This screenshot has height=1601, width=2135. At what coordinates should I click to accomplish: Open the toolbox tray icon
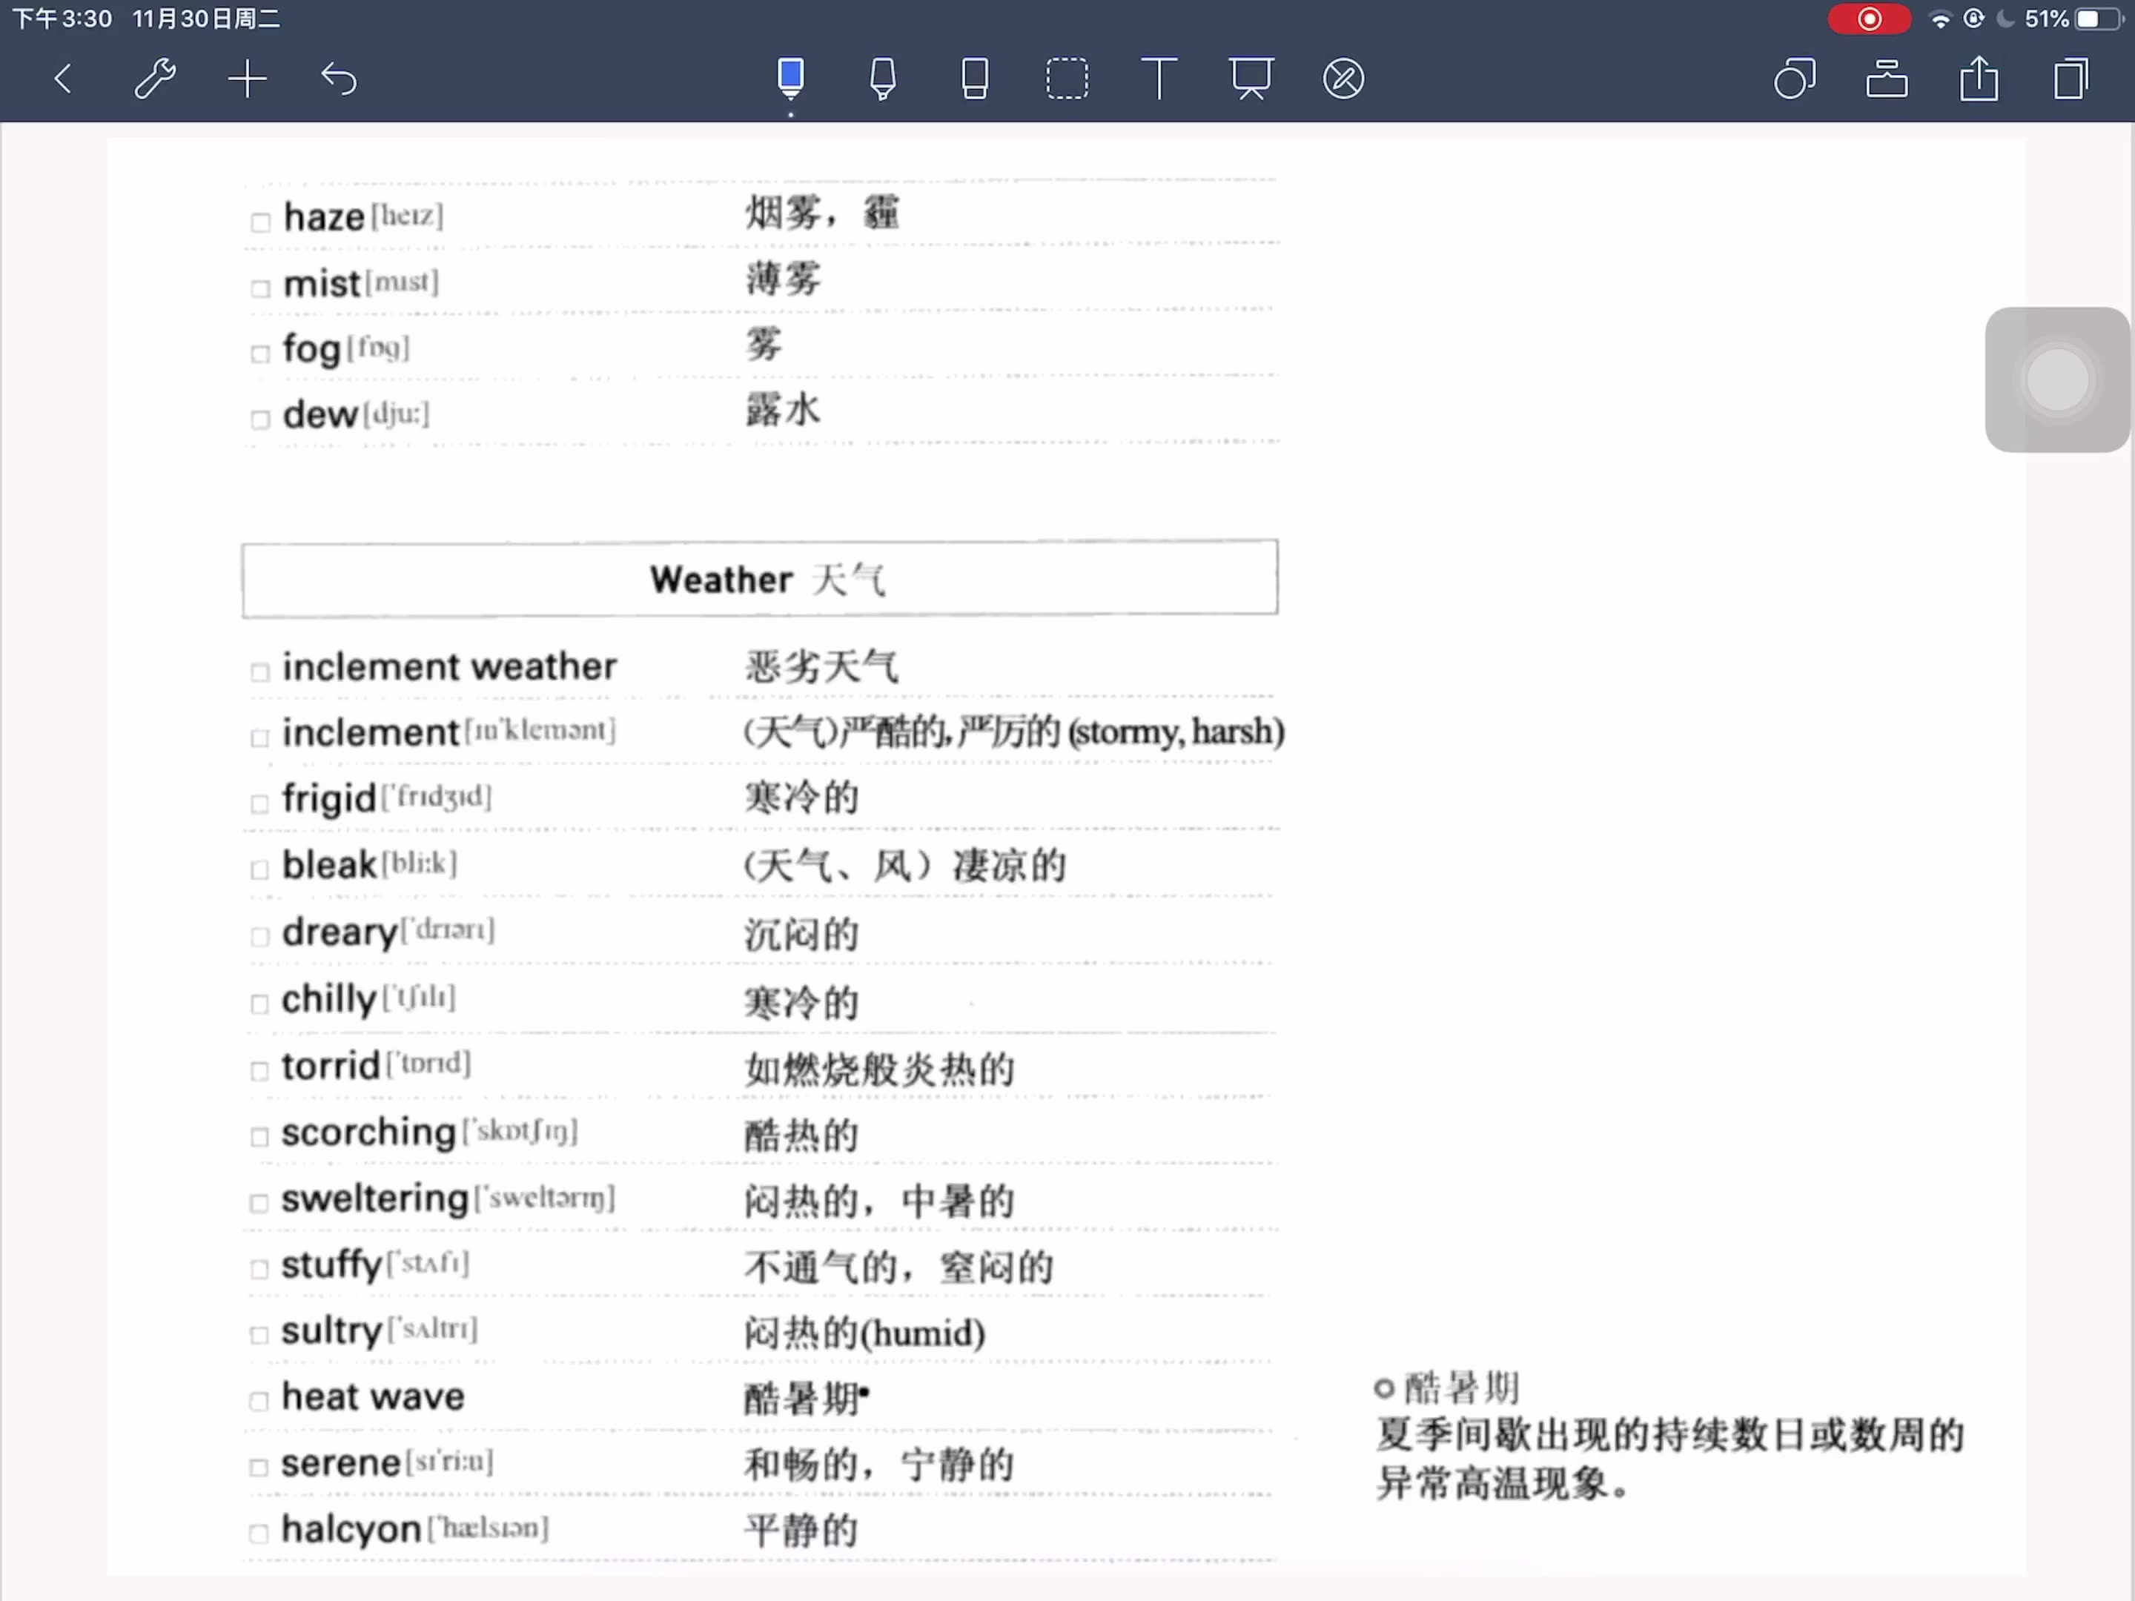pyautogui.click(x=1886, y=79)
